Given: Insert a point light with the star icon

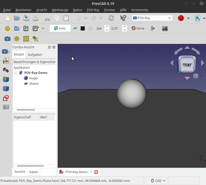Looking at the screenshot, I should pyautogui.click(x=17, y=39).
